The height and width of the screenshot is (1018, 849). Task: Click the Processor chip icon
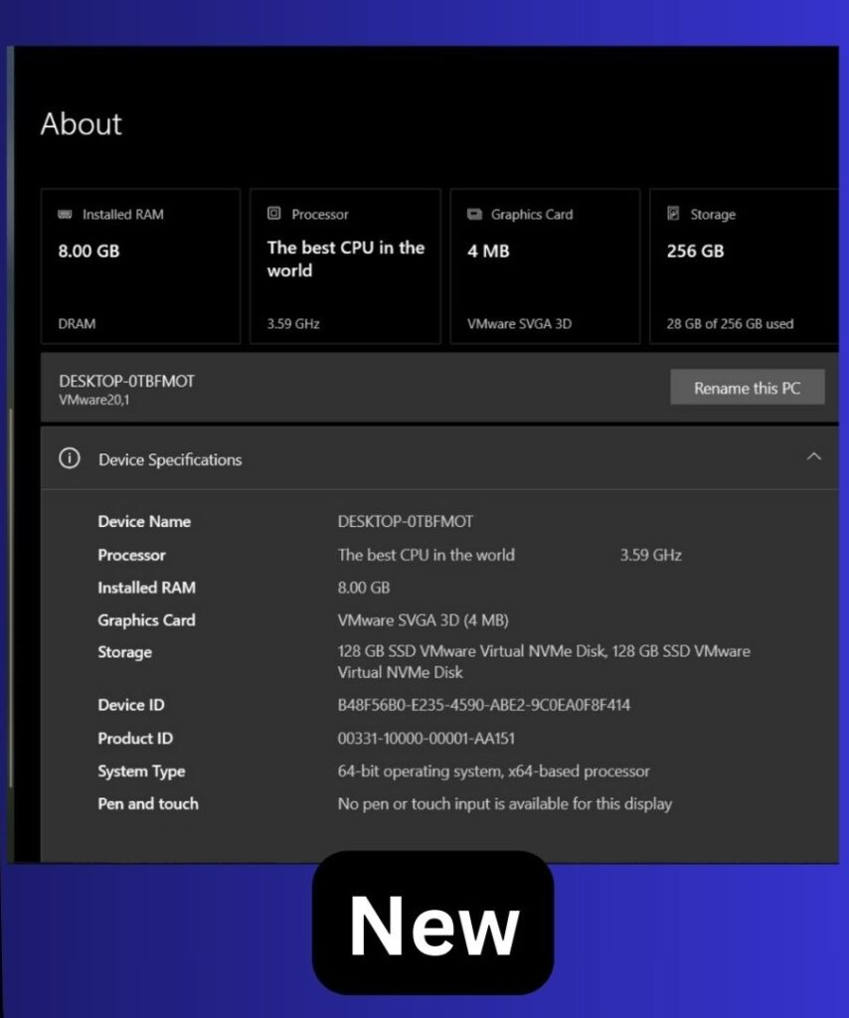271,214
